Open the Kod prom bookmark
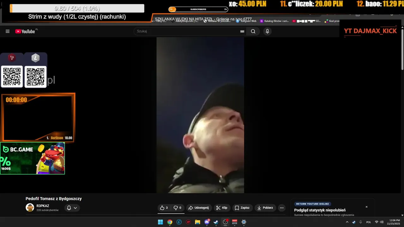The height and width of the screenshot is (227, 404). pyautogui.click(x=332, y=21)
